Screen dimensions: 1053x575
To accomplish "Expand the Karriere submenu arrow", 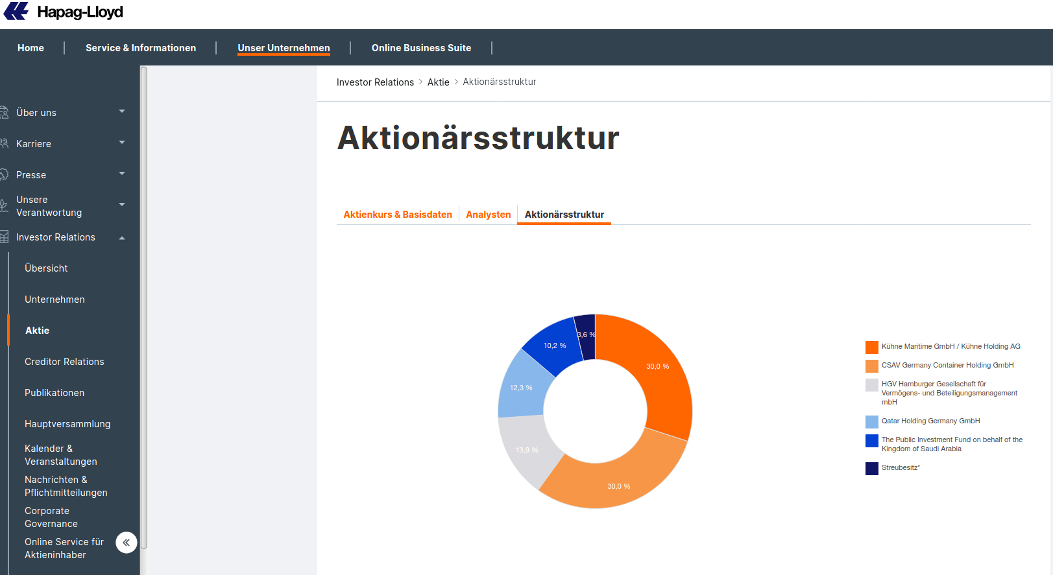I will [x=122, y=143].
